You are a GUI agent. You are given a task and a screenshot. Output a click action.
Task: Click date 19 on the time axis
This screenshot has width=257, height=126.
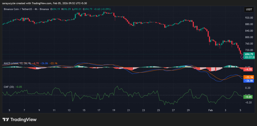113,110
